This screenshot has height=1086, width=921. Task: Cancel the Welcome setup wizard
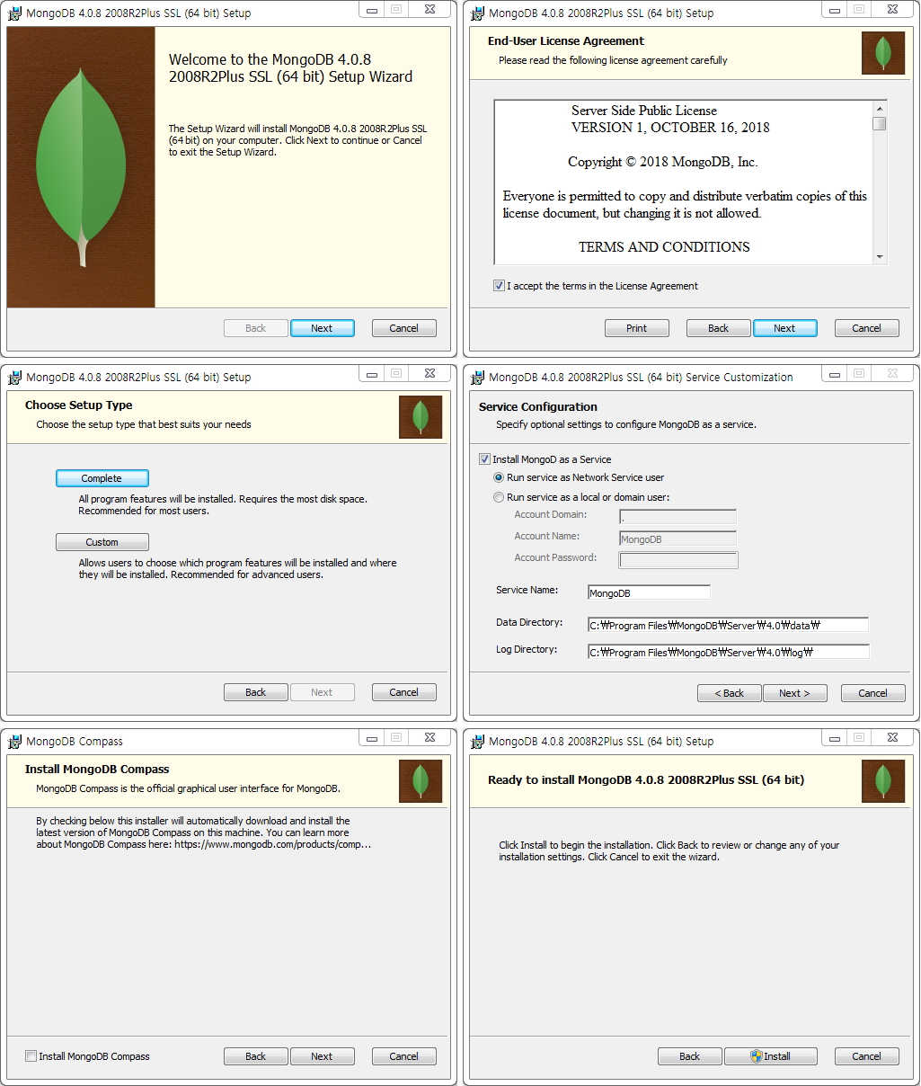point(403,328)
